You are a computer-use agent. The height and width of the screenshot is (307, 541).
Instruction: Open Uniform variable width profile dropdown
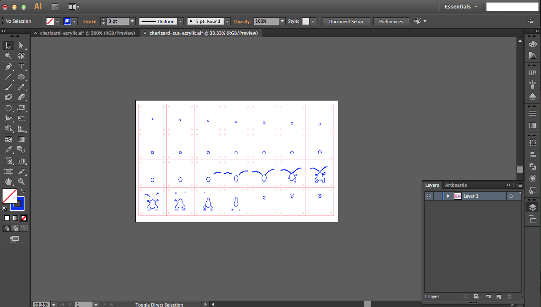pos(180,21)
